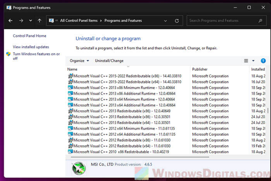Click the 19 Feb date cell
The height and width of the screenshot is (181, 271).
point(258,146)
